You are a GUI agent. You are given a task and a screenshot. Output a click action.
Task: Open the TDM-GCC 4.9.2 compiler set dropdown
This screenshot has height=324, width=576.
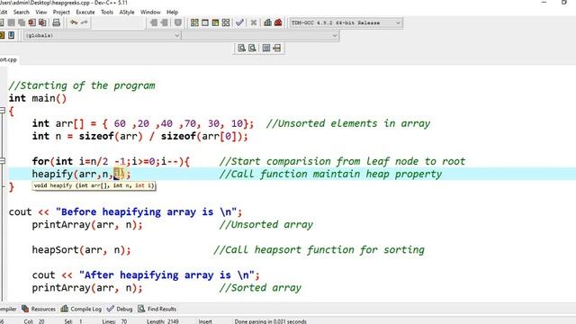pos(346,22)
